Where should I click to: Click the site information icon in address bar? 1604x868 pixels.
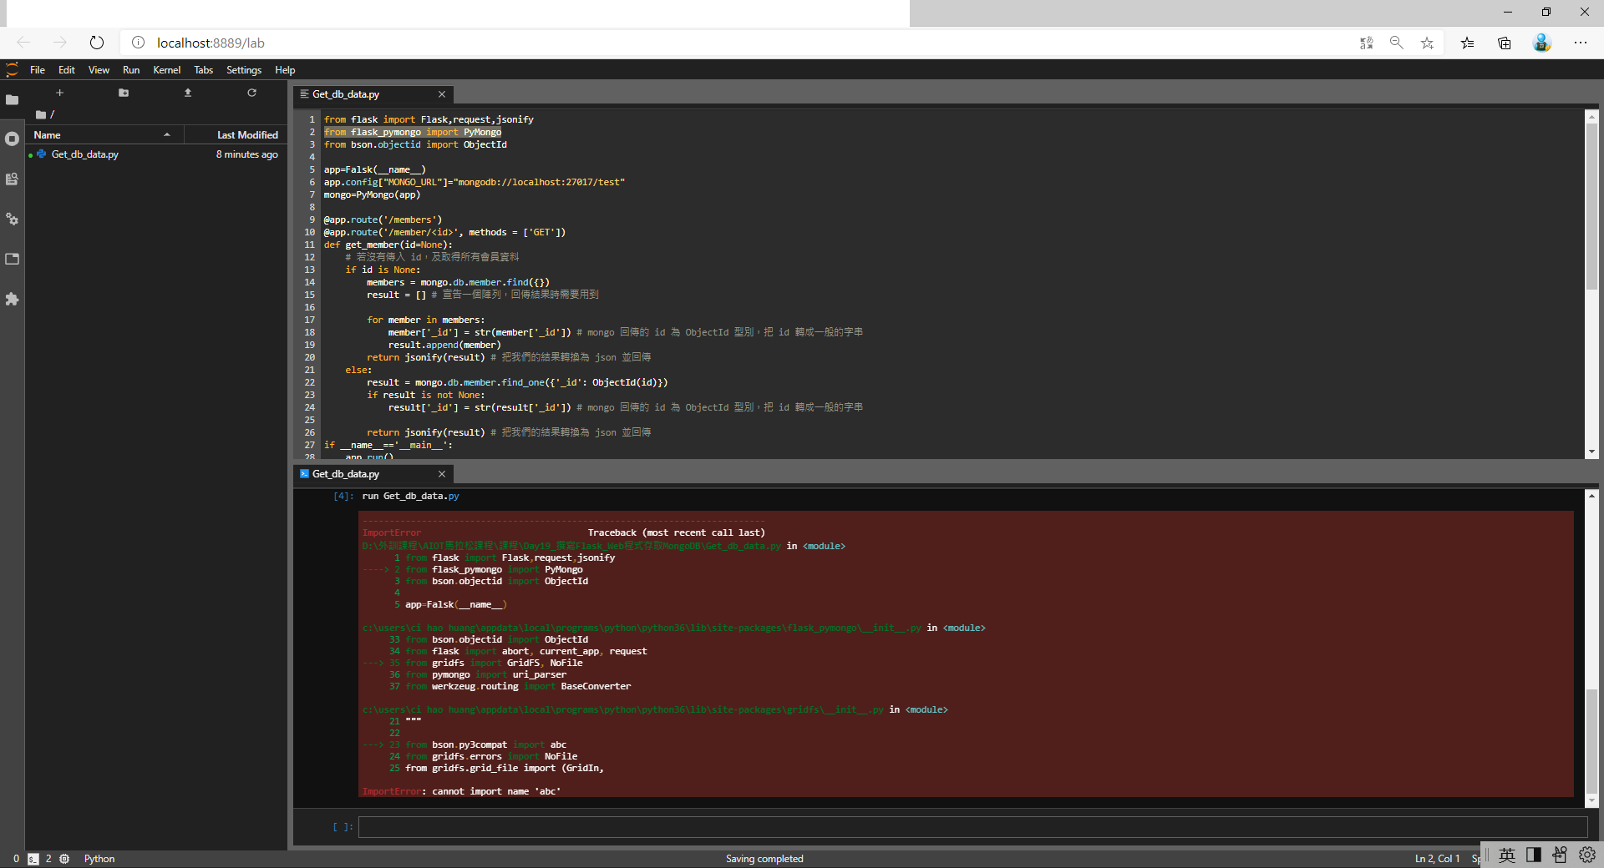click(x=139, y=43)
